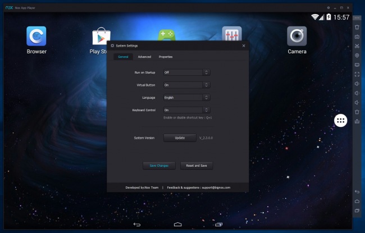The width and height of the screenshot is (365, 233).
Task: Open the virtual location target icon
Action: pyautogui.click(x=357, y=56)
